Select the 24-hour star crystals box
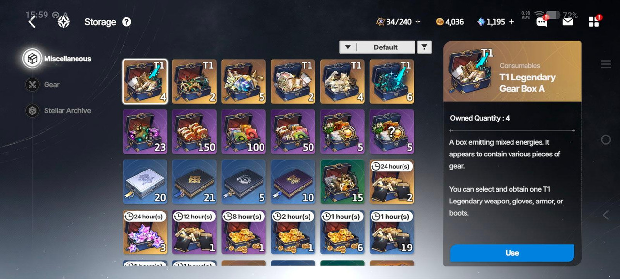The height and width of the screenshot is (279, 620). pyautogui.click(x=145, y=232)
